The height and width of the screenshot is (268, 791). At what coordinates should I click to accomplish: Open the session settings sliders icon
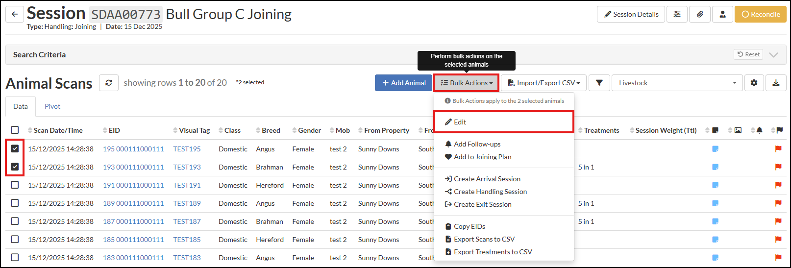[x=677, y=14]
